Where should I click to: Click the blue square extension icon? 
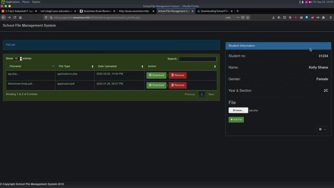point(307,17)
